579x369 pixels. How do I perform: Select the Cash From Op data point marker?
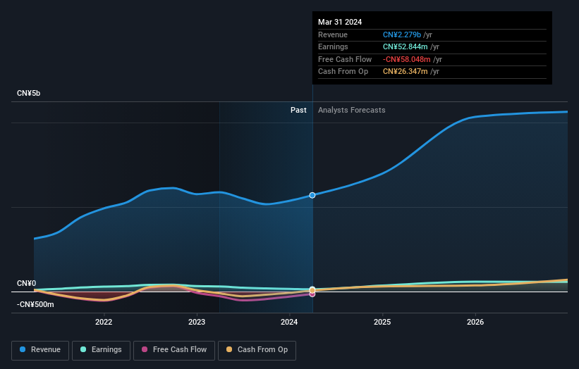point(312,290)
